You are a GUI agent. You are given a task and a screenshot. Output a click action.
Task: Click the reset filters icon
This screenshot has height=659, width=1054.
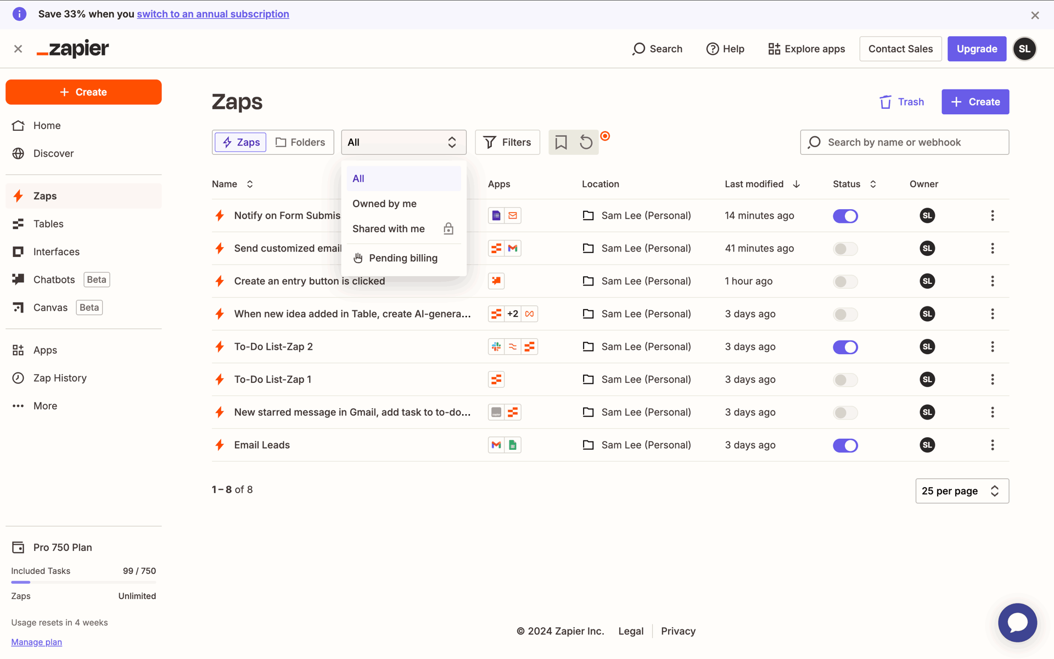click(x=586, y=142)
